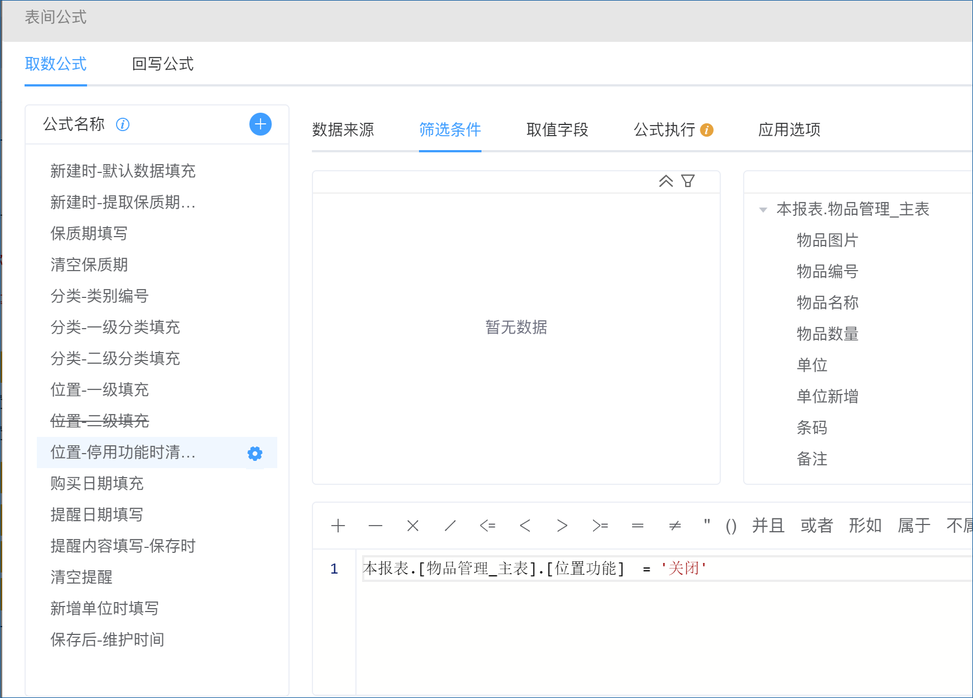Select formula 保存后-维护时间
The image size is (973, 698).
[x=157, y=639]
